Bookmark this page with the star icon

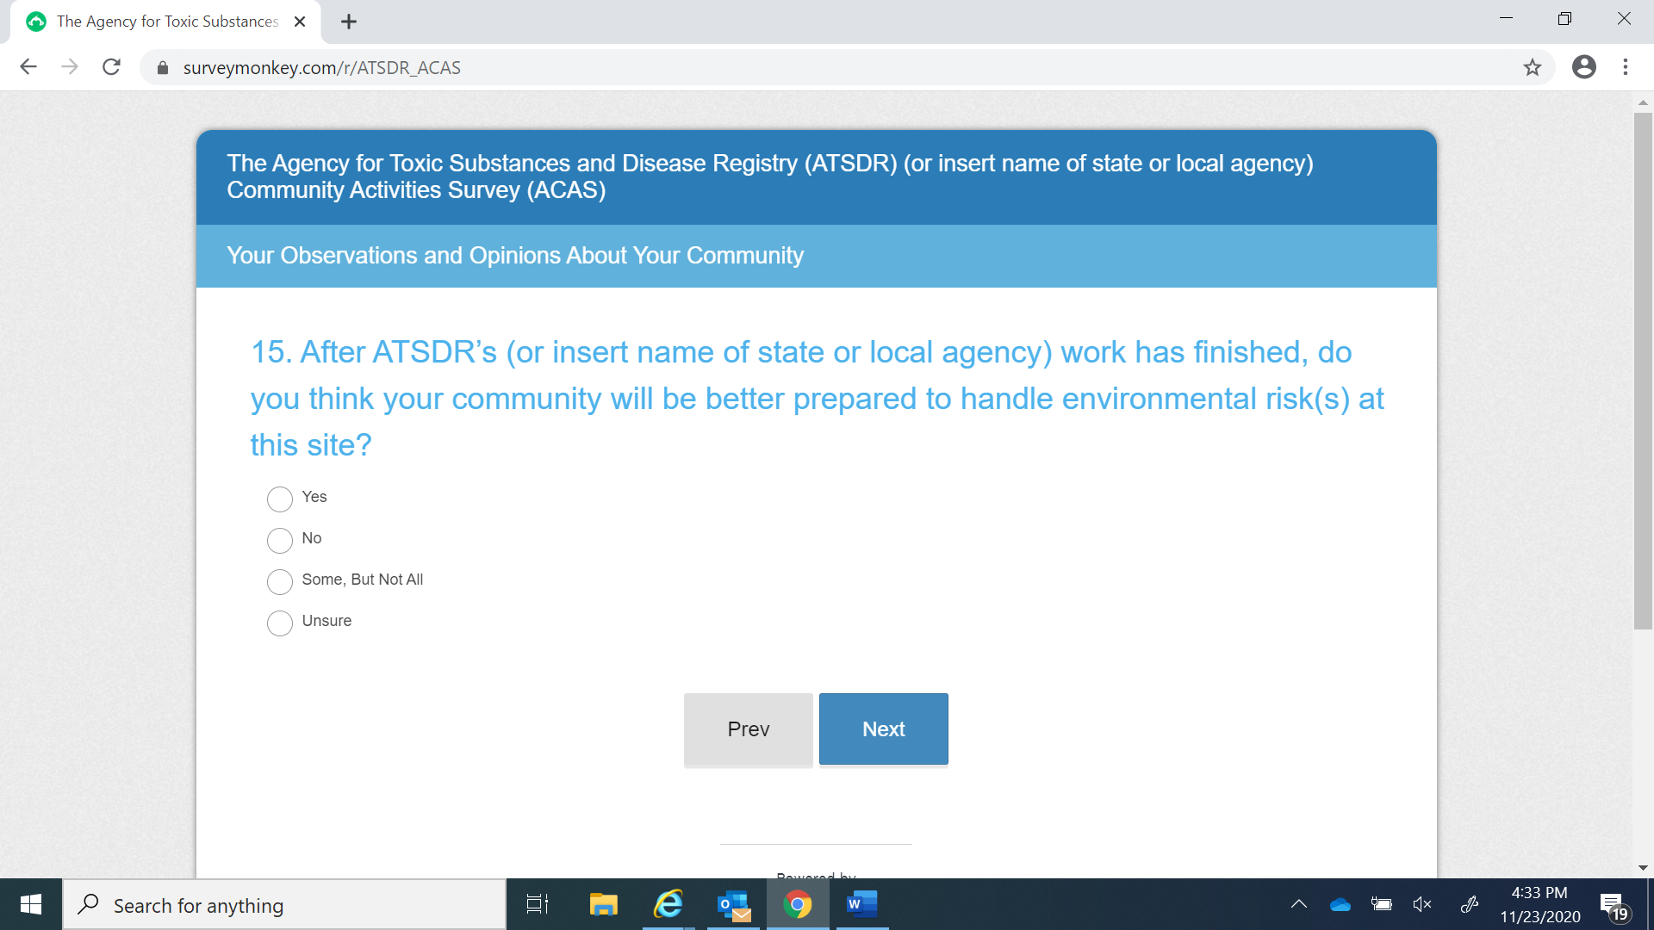1532,67
